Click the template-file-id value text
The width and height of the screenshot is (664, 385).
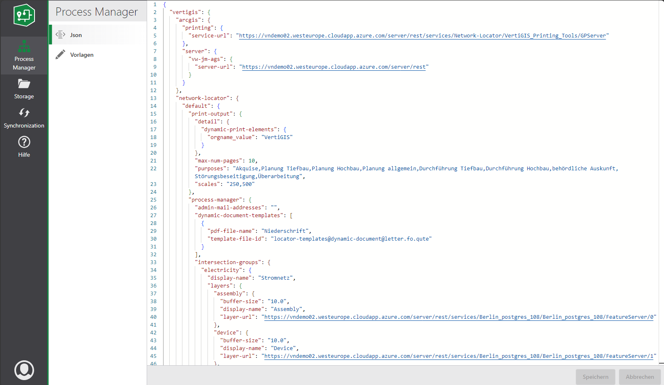[351, 239]
